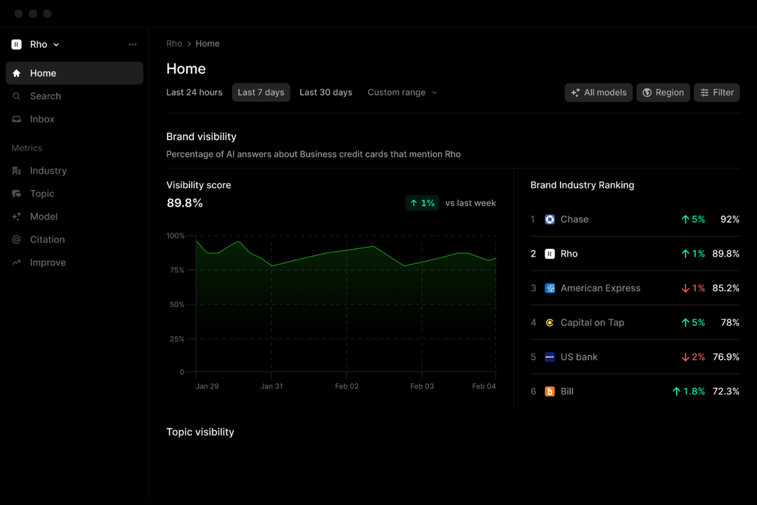
Task: Select the Industry metrics icon
Action: pos(16,170)
